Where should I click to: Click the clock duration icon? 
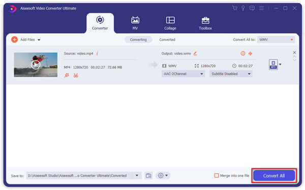click(234, 66)
